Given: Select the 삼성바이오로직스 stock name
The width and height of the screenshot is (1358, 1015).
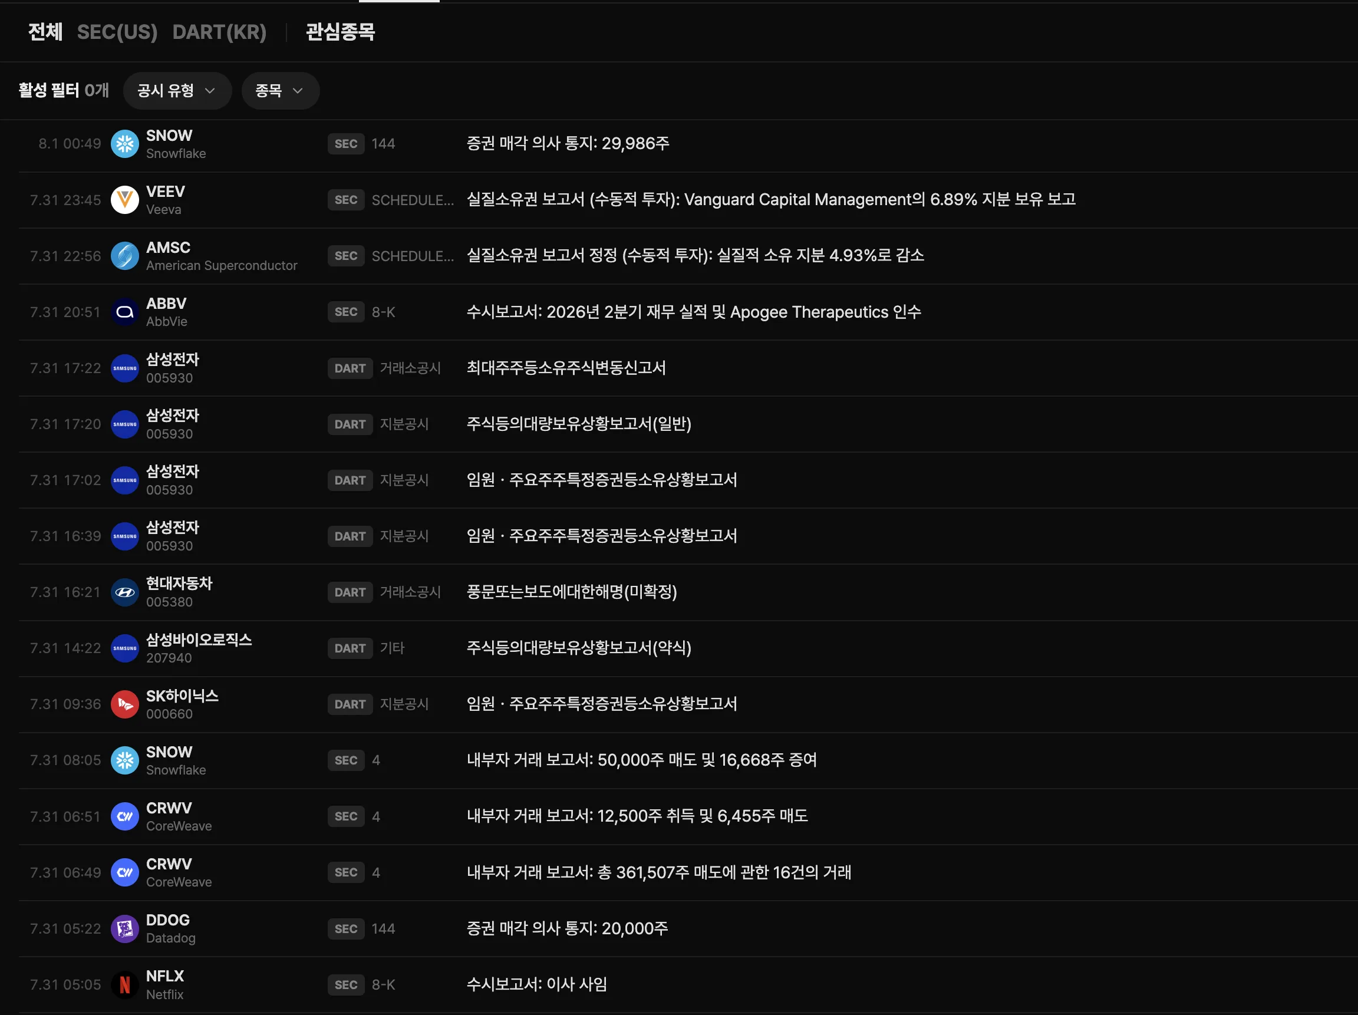Looking at the screenshot, I should pos(199,640).
